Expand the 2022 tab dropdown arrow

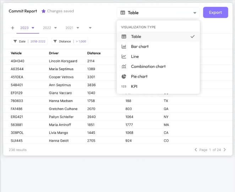pyautogui.click(x=56, y=28)
